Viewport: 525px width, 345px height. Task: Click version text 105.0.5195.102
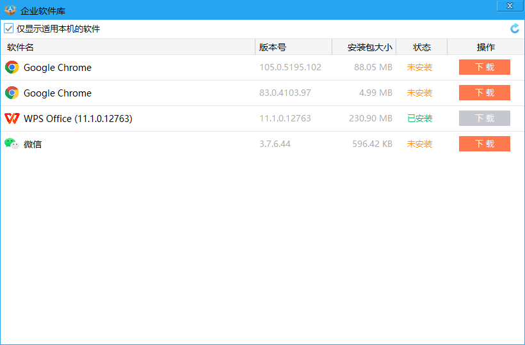[x=290, y=67]
